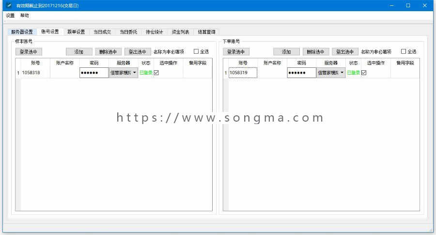Select account cell 1058318
The height and width of the screenshot is (235, 436).
(35, 73)
